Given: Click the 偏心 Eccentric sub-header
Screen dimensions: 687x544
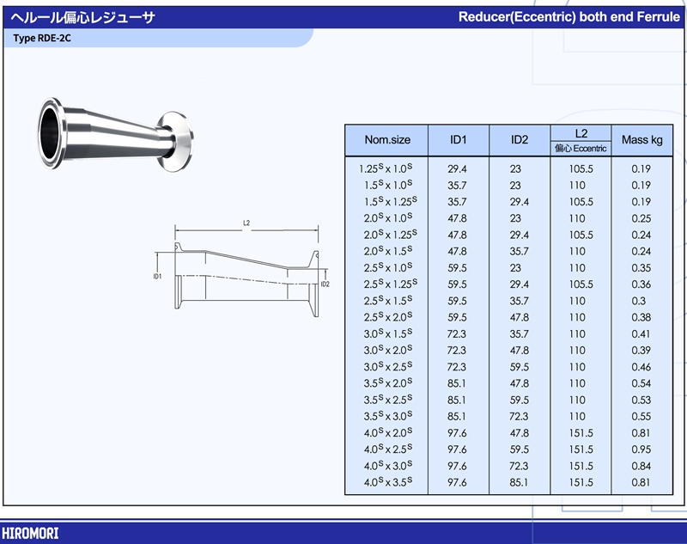Looking at the screenshot, I should point(581,149).
